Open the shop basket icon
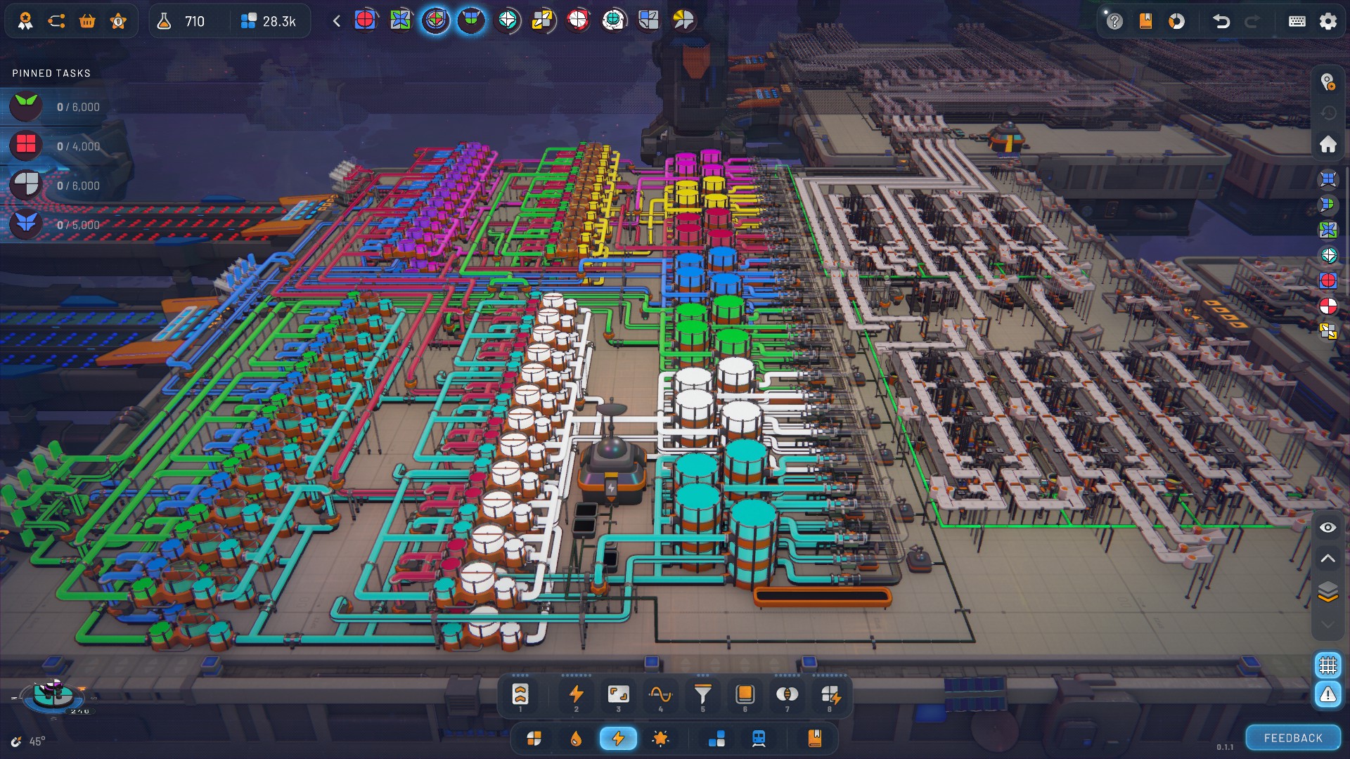1350x759 pixels. point(87,21)
